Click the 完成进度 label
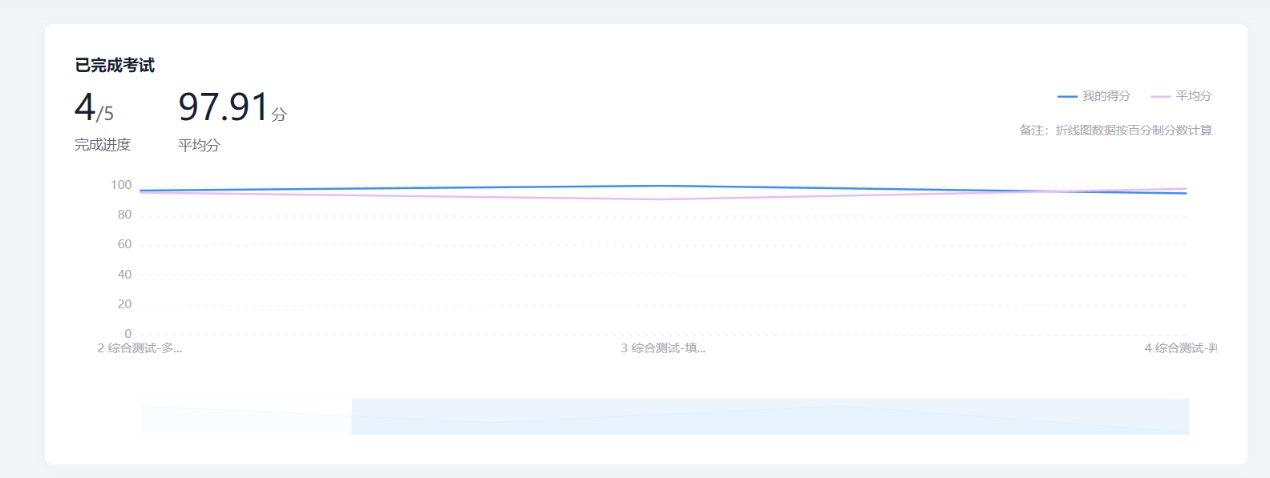The height and width of the screenshot is (478, 1270). pyautogui.click(x=103, y=145)
